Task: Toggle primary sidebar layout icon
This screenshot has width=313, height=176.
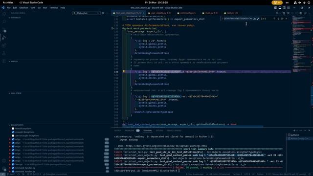Action: tap(276, 8)
